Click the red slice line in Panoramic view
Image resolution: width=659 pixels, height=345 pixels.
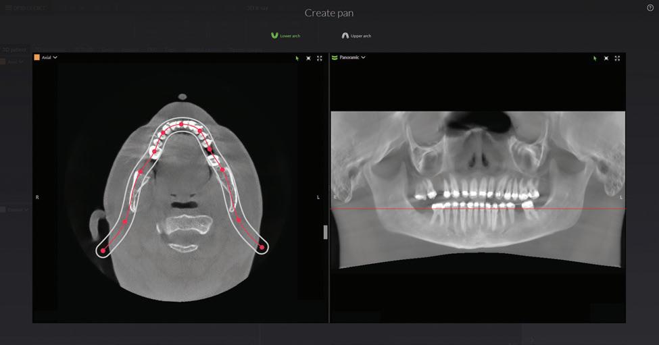[478, 209]
